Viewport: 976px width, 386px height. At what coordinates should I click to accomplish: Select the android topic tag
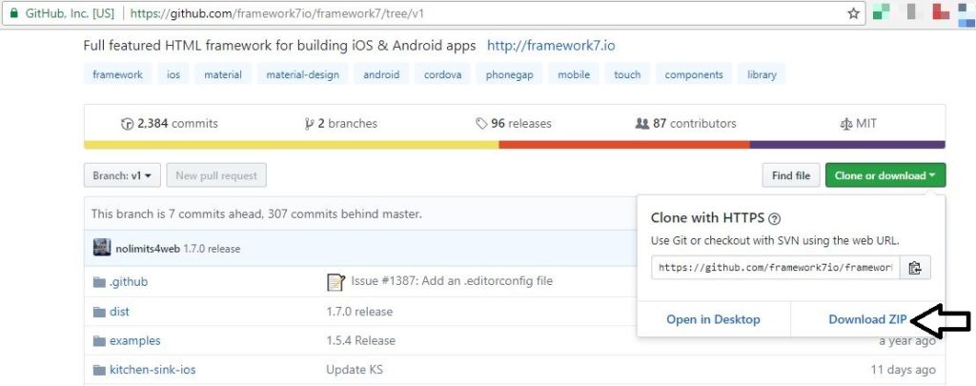[381, 74]
